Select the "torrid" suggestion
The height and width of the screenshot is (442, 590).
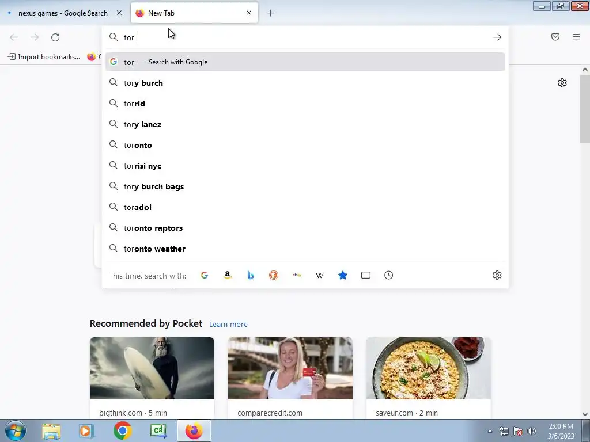(x=305, y=104)
